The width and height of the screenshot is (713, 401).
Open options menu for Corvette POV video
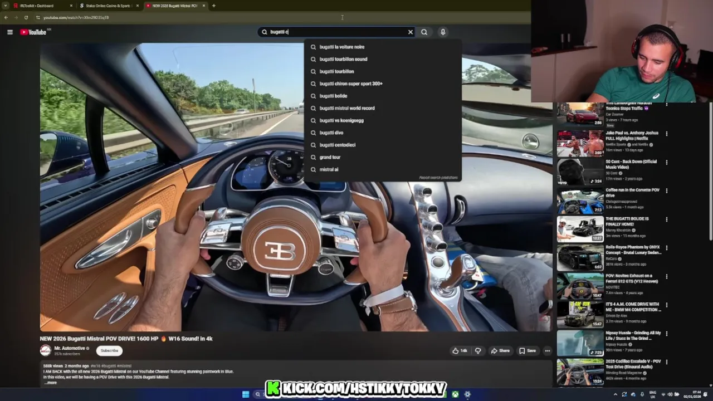pyautogui.click(x=666, y=190)
